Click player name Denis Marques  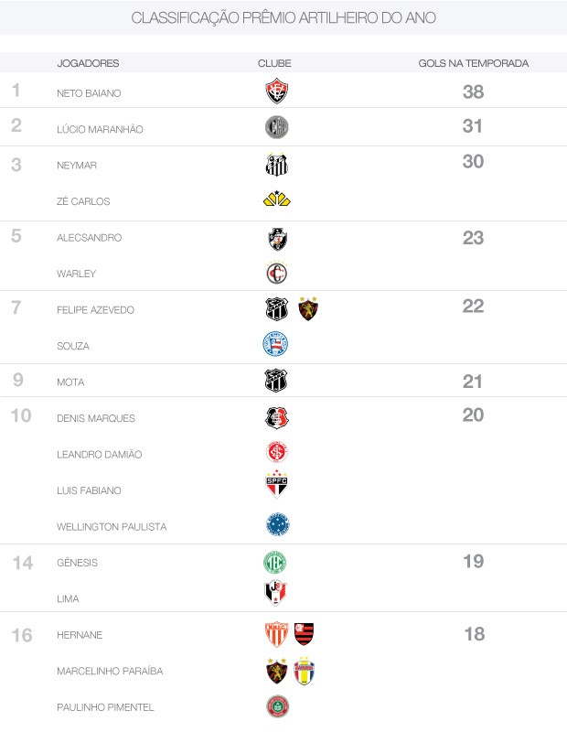pos(95,418)
